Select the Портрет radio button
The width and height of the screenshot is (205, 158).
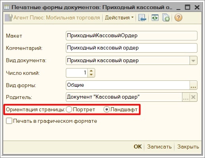coord(69,109)
